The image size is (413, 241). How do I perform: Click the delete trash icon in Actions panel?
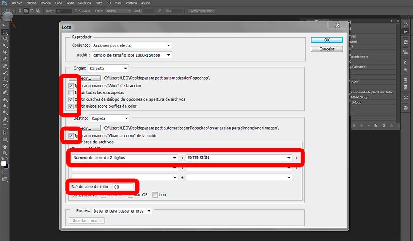(x=391, y=126)
